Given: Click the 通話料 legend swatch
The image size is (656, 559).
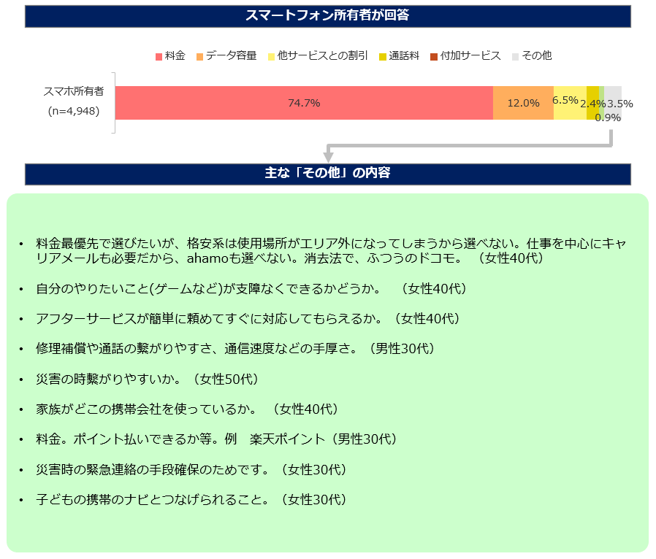Looking at the screenshot, I should point(382,57).
